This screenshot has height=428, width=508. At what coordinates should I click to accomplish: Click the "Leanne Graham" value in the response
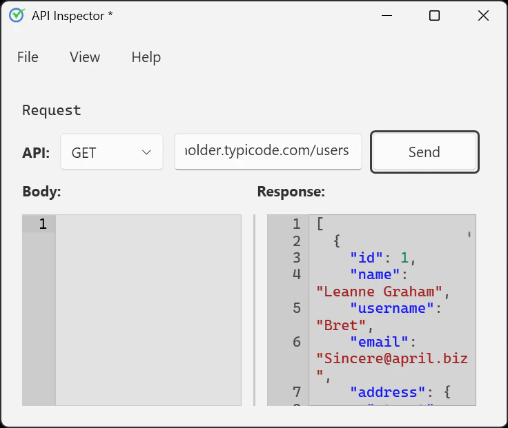coord(379,292)
